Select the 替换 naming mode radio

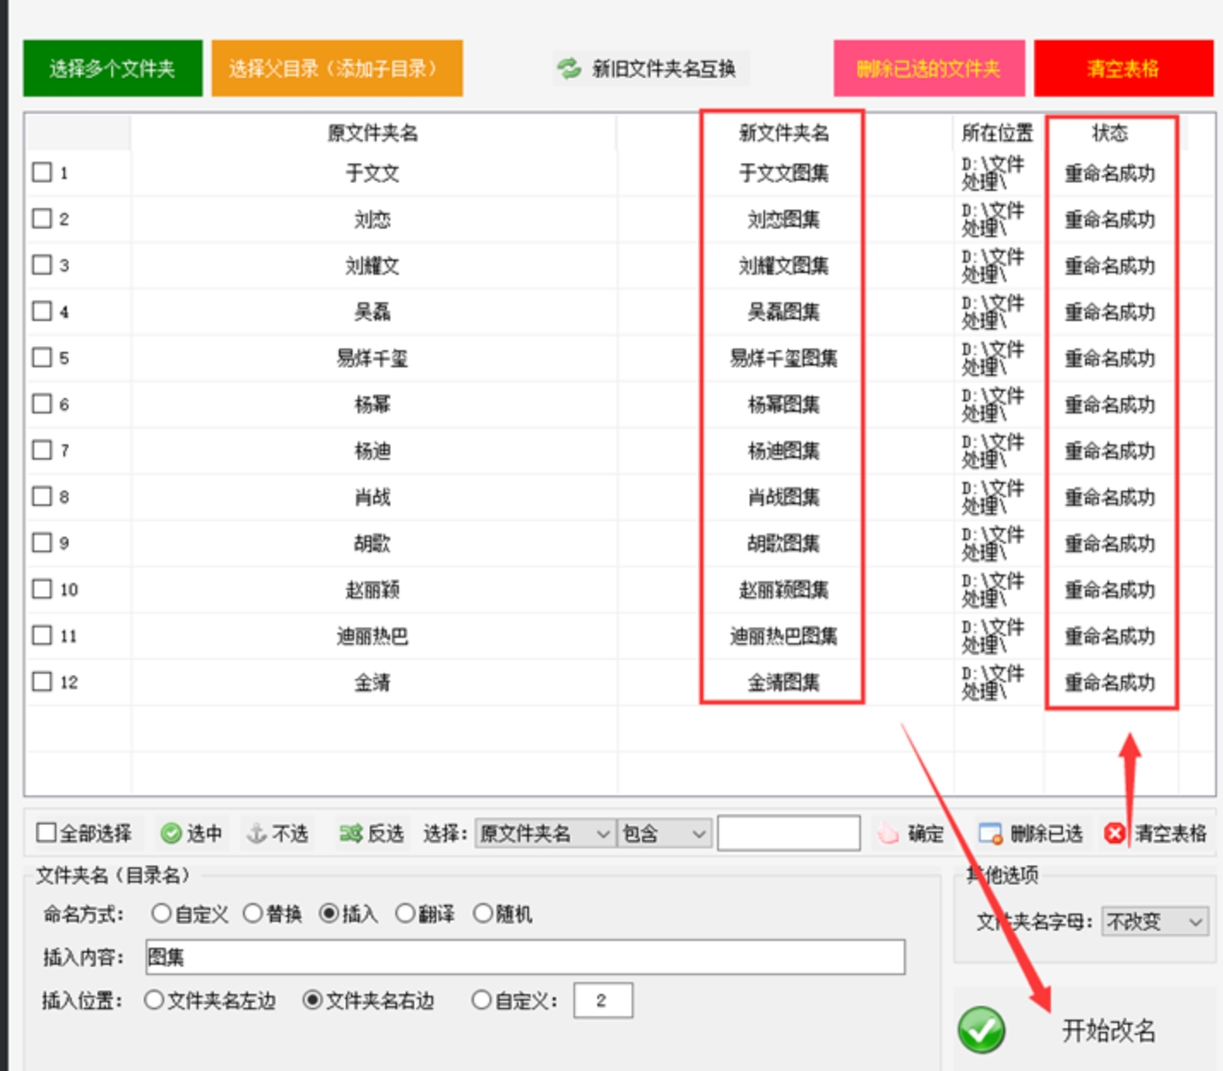pyautogui.click(x=252, y=913)
